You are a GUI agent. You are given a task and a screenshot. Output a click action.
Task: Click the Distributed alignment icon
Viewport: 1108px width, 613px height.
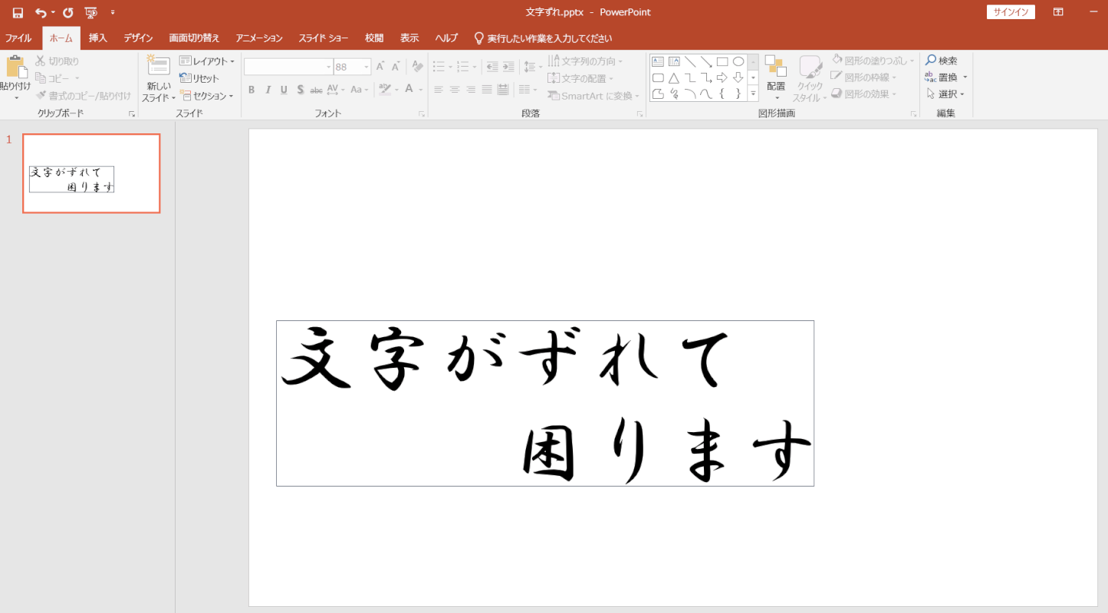click(503, 90)
